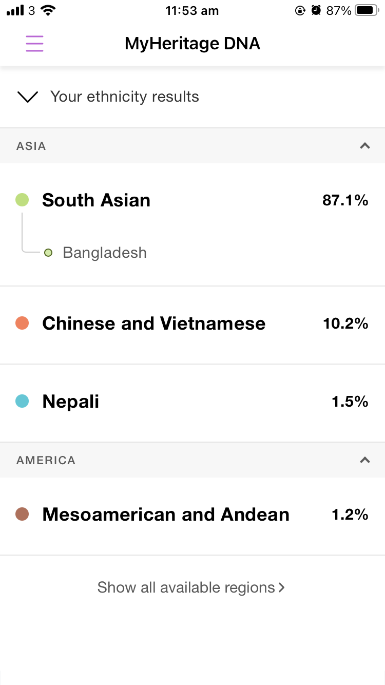Open Chinese and Vietnamese ethnicity

[153, 324]
